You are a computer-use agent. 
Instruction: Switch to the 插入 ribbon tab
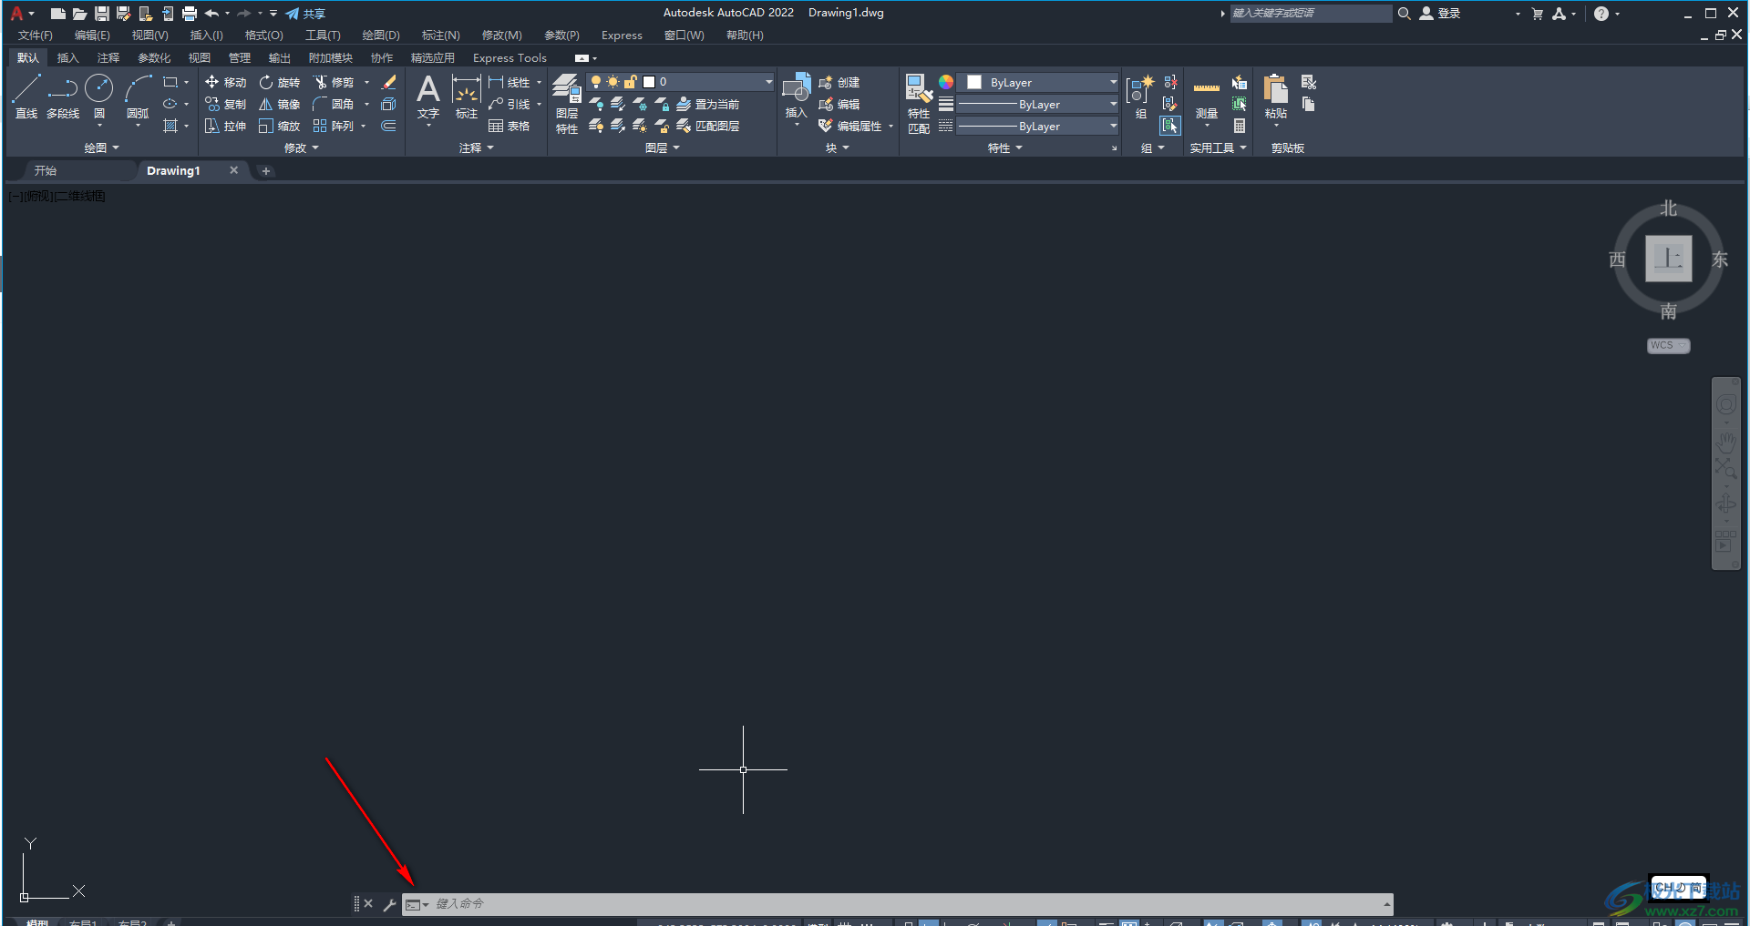[x=67, y=58]
